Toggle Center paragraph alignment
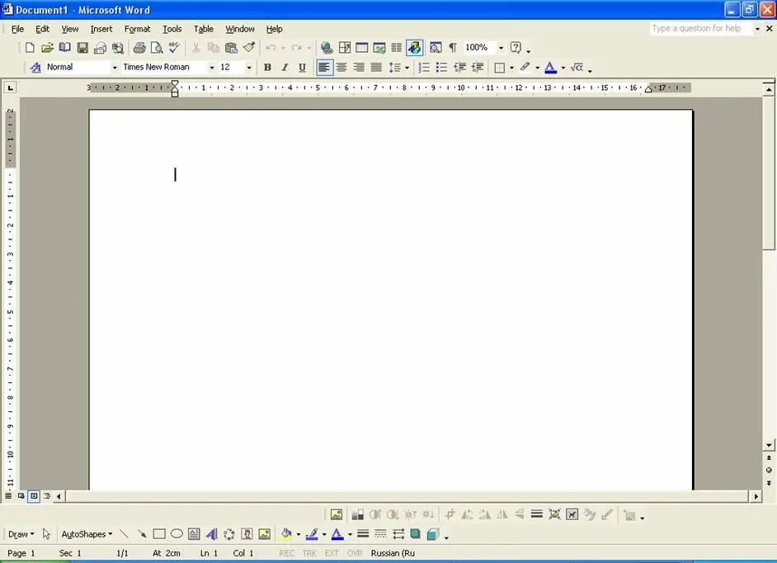Screen dimensions: 777x563 (x=341, y=68)
